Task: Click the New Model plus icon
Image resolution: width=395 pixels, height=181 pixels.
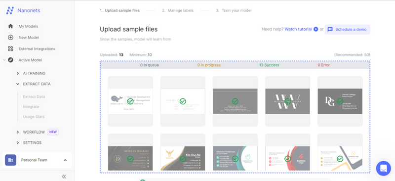Action: coord(10,38)
